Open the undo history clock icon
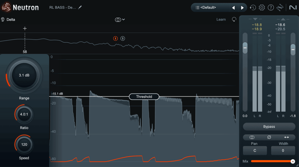299x167 pixels. pyautogui.click(x=253, y=8)
